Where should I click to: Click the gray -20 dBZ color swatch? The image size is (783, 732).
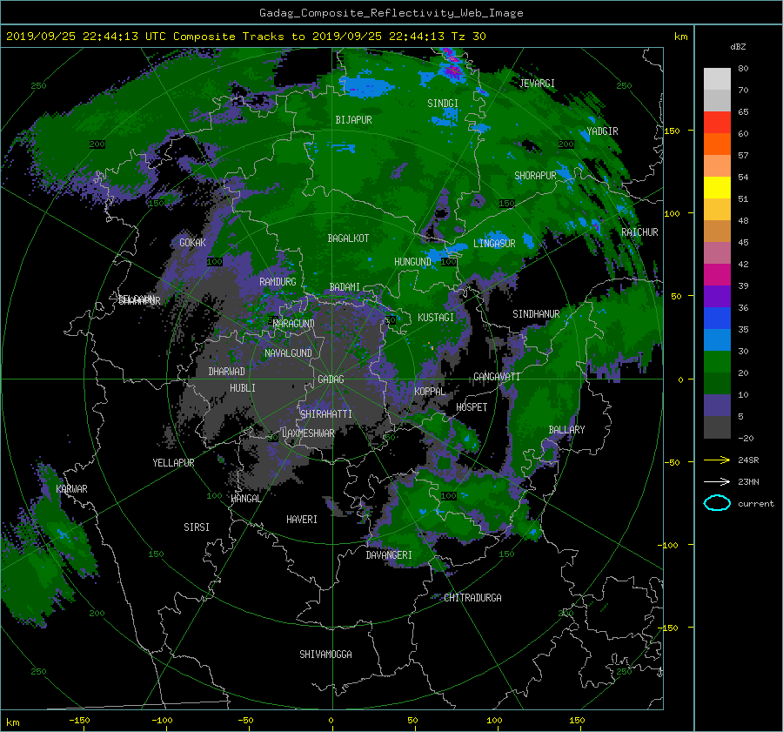click(717, 426)
